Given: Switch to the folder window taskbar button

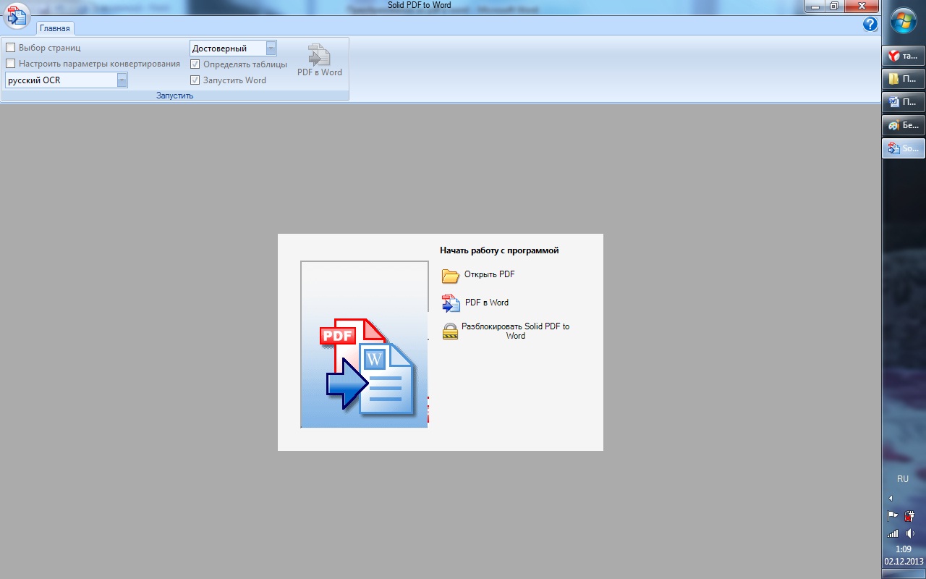Looking at the screenshot, I should (904, 79).
